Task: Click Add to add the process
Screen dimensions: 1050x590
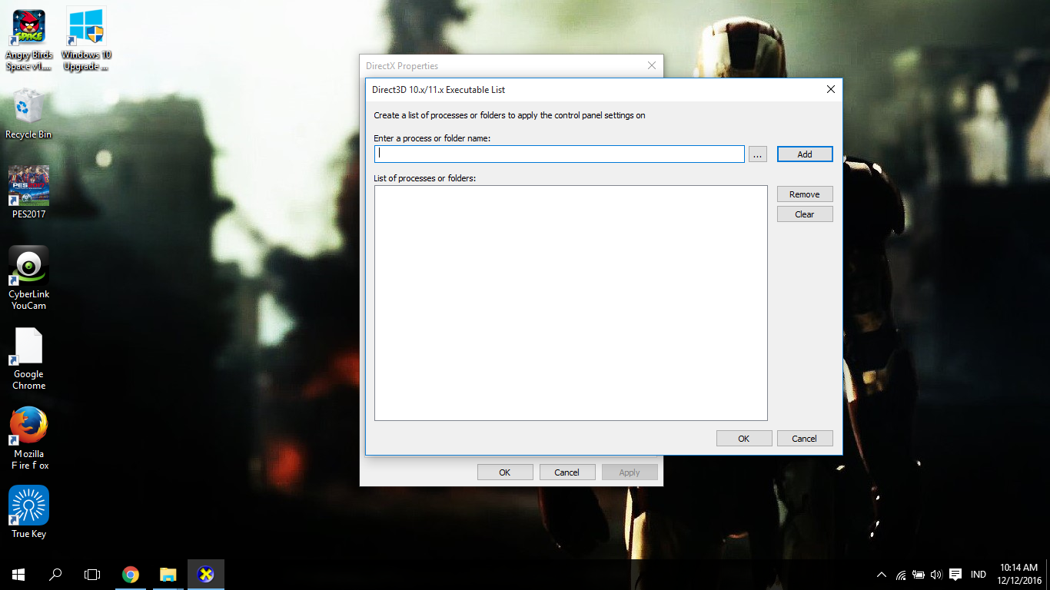Action: (805, 154)
